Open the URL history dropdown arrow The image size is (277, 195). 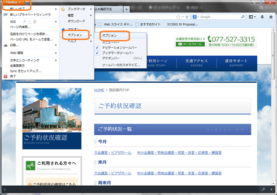click(x=183, y=17)
